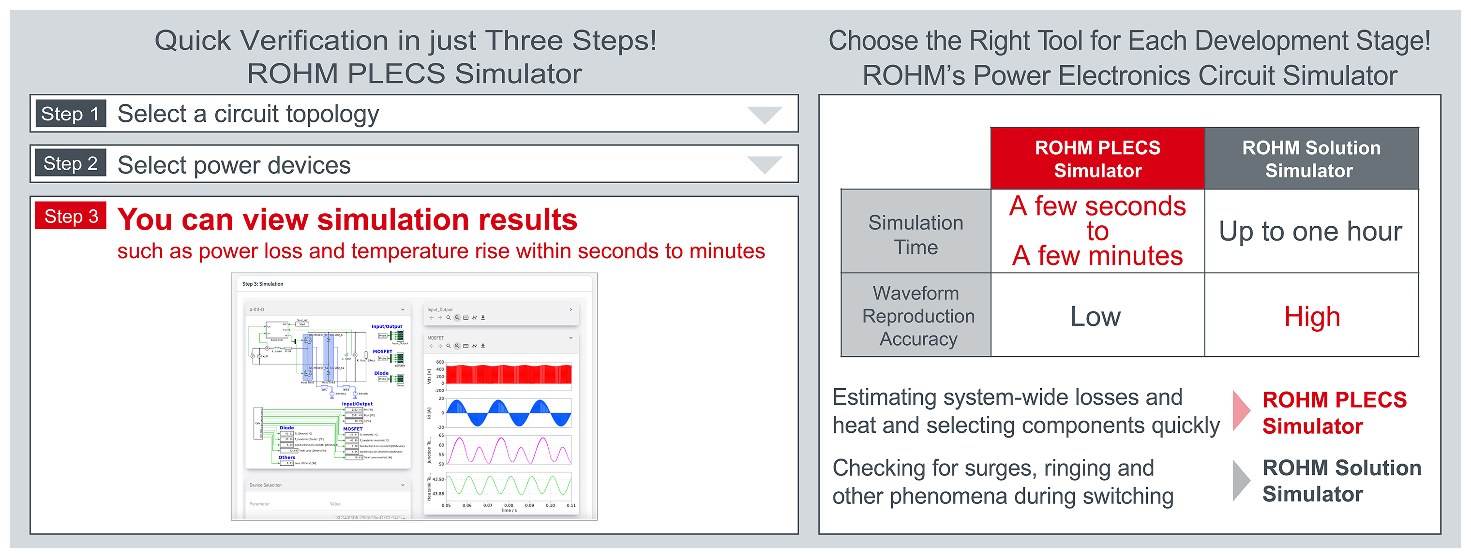Click the ROHM Solution Simulator table header
The height and width of the screenshot is (558, 1471).
pyautogui.click(x=1312, y=159)
